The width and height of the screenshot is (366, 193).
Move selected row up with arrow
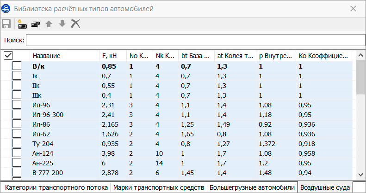click(49, 23)
